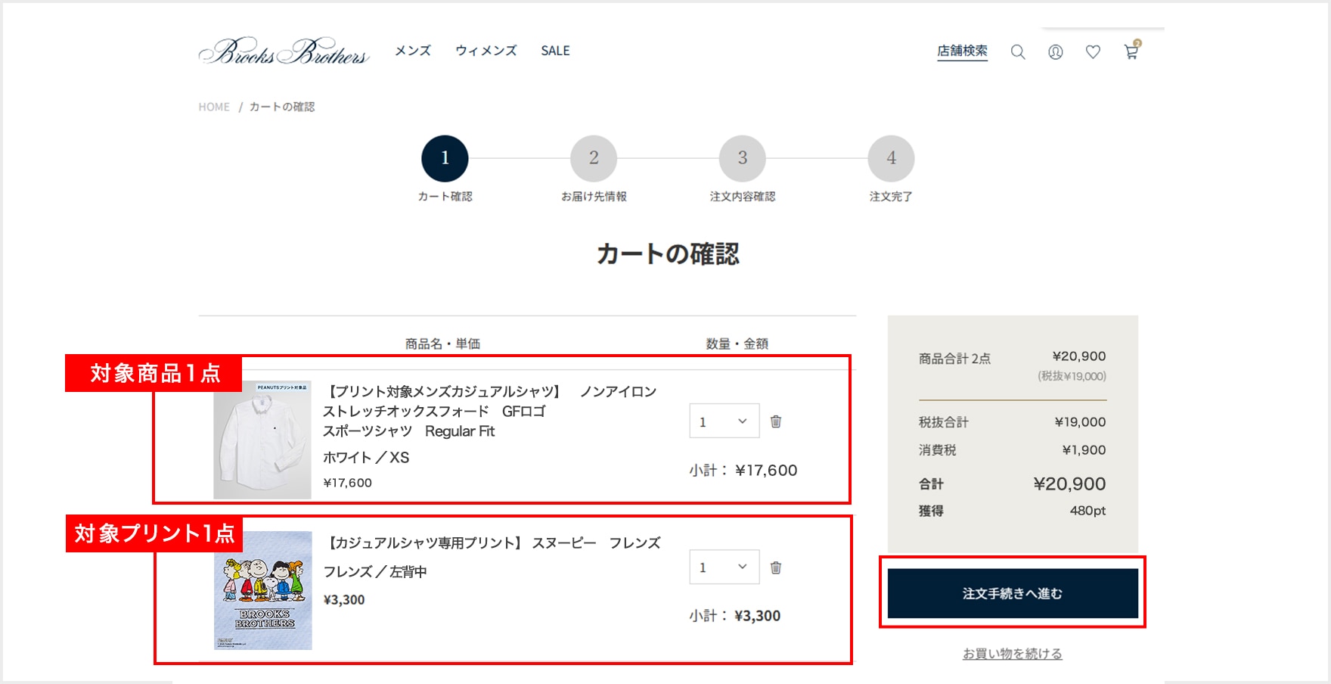Viewport: 1331px width, 684px height.
Task: Delete the white oxford shirt item
Action: [x=776, y=421]
